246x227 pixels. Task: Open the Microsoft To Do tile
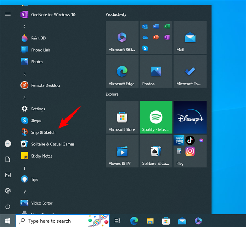pos(190,71)
